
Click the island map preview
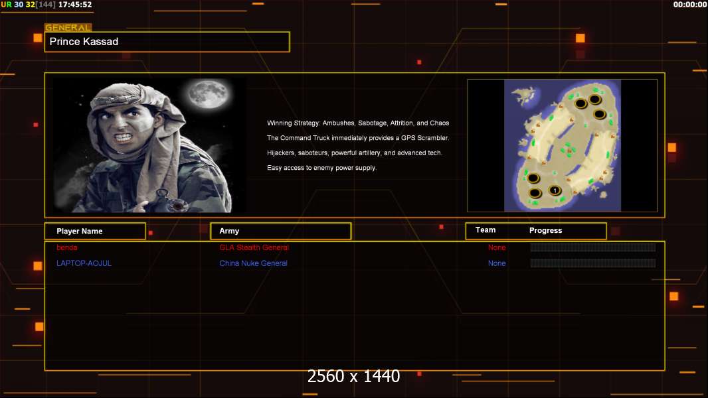click(562, 145)
